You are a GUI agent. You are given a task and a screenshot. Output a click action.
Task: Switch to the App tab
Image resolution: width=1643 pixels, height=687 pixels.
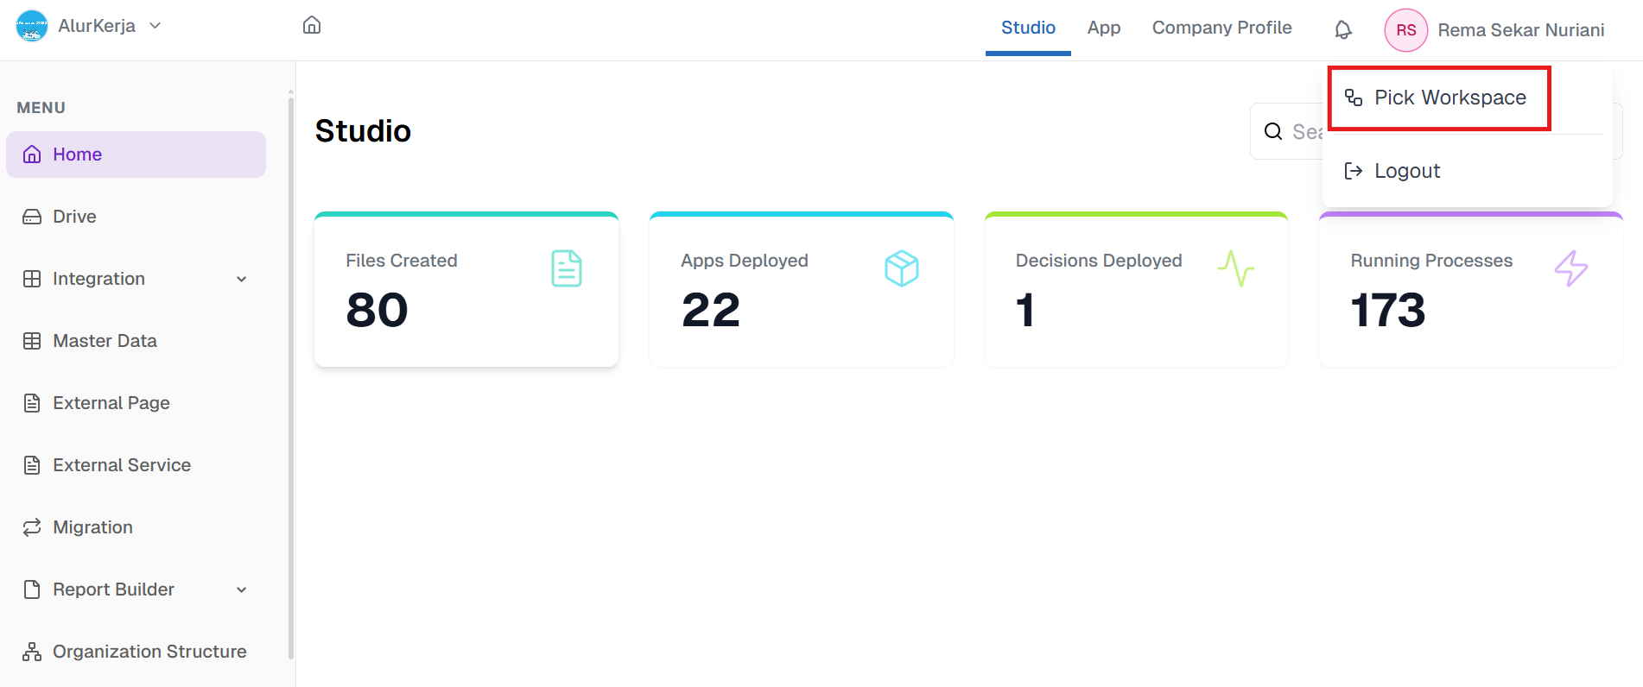click(1103, 28)
